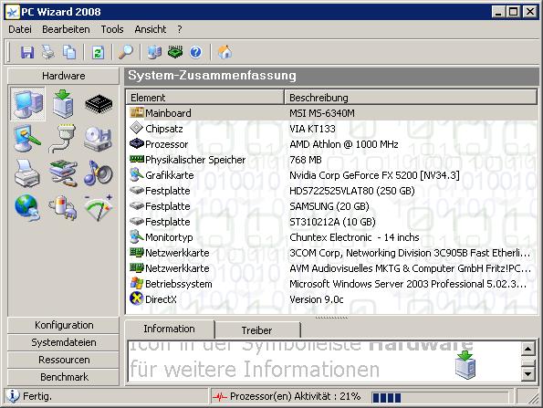Click the processor activity progress bar
This screenshot has width=543, height=408.
tap(440, 397)
